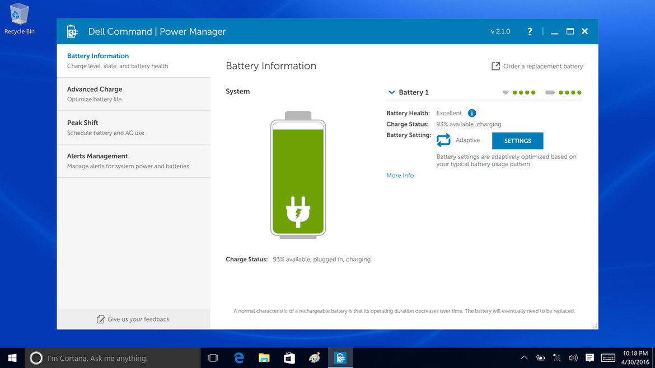This screenshot has height=368, width=655.
Task: Open Task View from taskbar
Action: (x=213, y=358)
